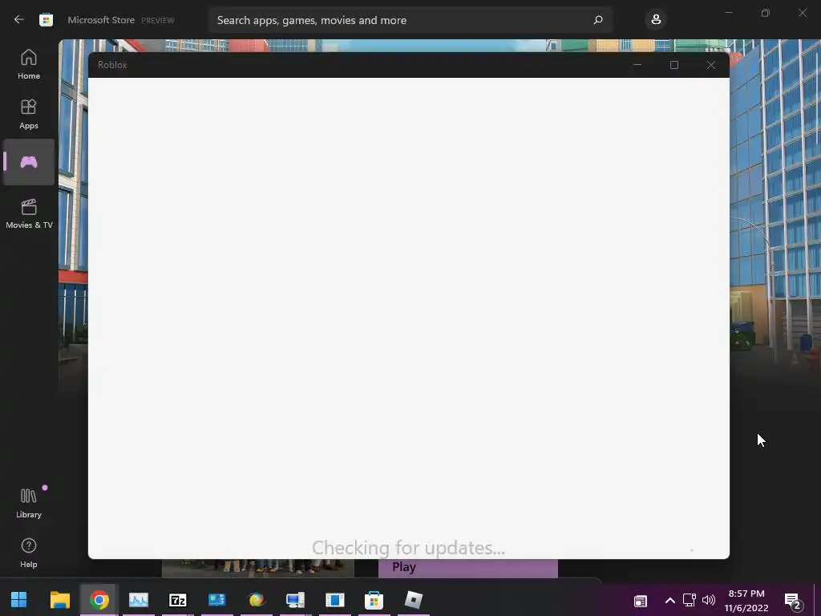
Task: Open the network status tray icon
Action: [x=689, y=600]
